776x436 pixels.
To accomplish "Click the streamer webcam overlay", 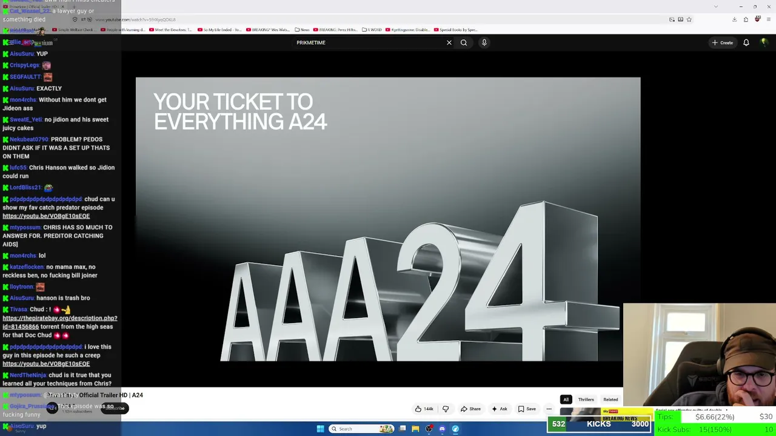I will [700, 354].
